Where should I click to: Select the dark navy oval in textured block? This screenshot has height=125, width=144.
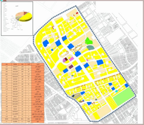(x=73, y=96)
